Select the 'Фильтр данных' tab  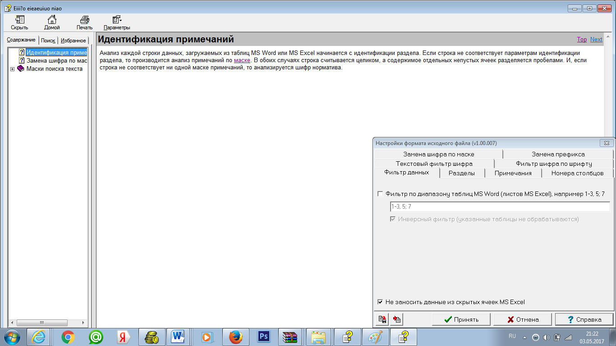[407, 173]
